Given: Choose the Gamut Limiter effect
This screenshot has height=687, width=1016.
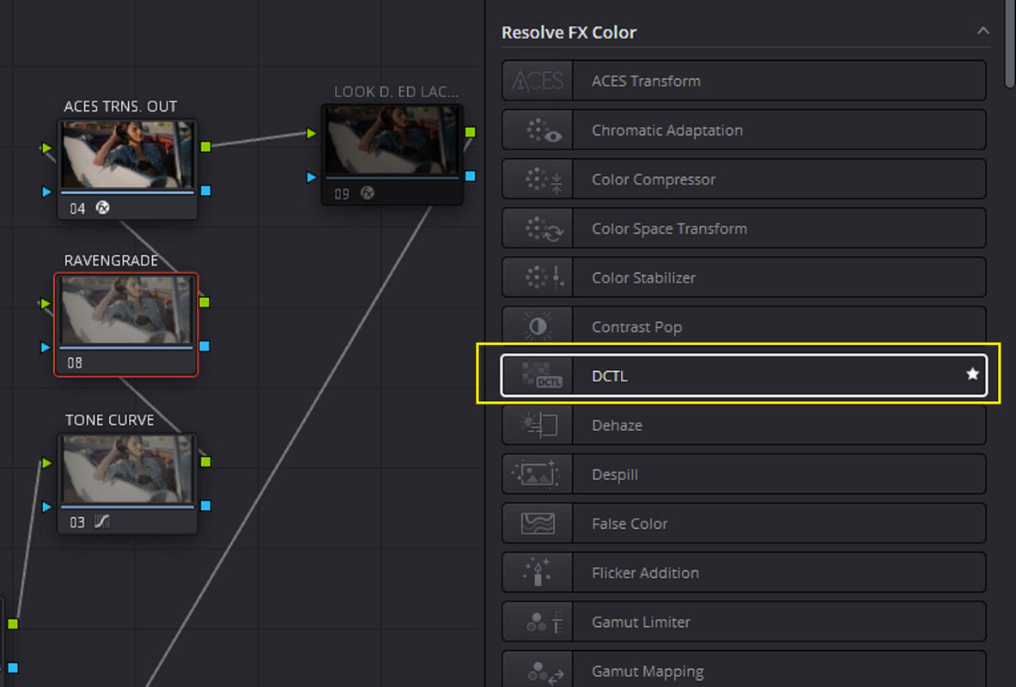Looking at the screenshot, I should tap(744, 623).
